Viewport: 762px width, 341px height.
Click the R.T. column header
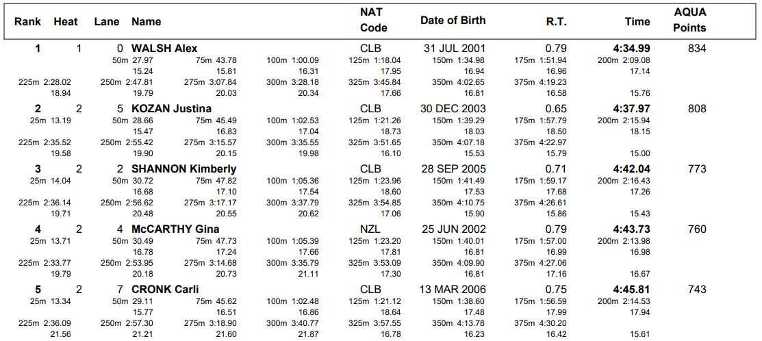[556, 22]
